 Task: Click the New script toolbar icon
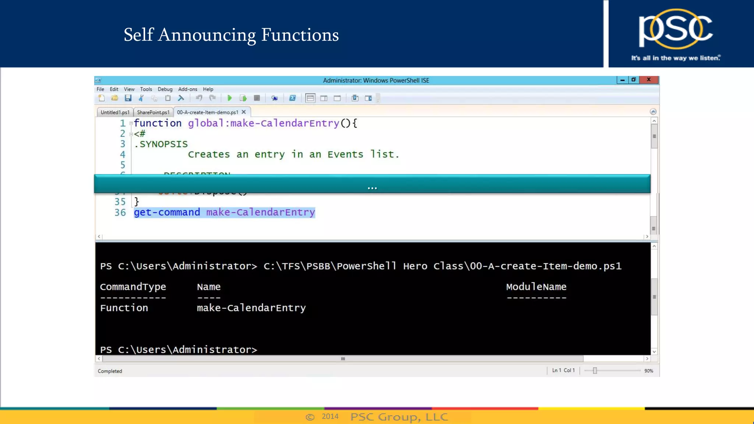[102, 98]
